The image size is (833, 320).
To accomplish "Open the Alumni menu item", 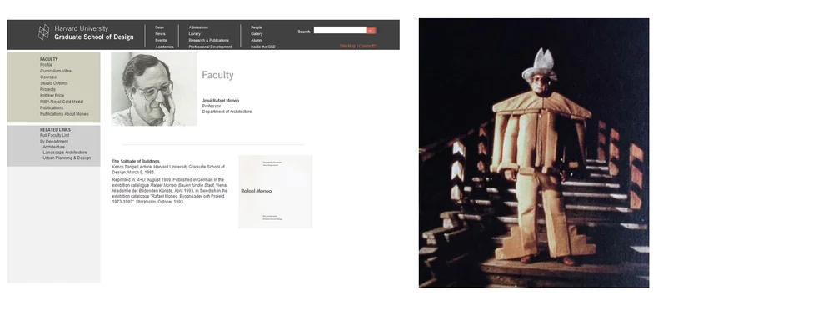I will 257,40.
